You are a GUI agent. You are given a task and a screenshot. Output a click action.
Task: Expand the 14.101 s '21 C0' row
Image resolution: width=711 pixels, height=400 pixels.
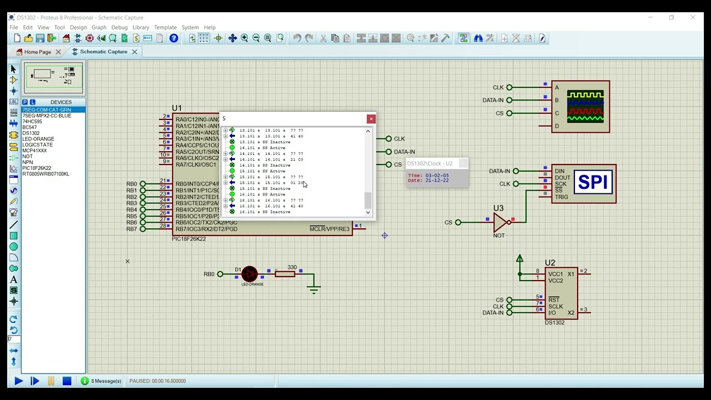(226, 159)
